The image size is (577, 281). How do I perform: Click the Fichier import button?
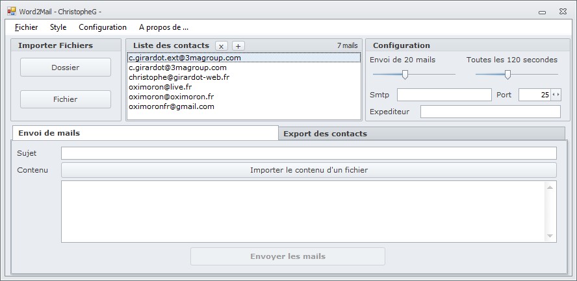pos(66,99)
